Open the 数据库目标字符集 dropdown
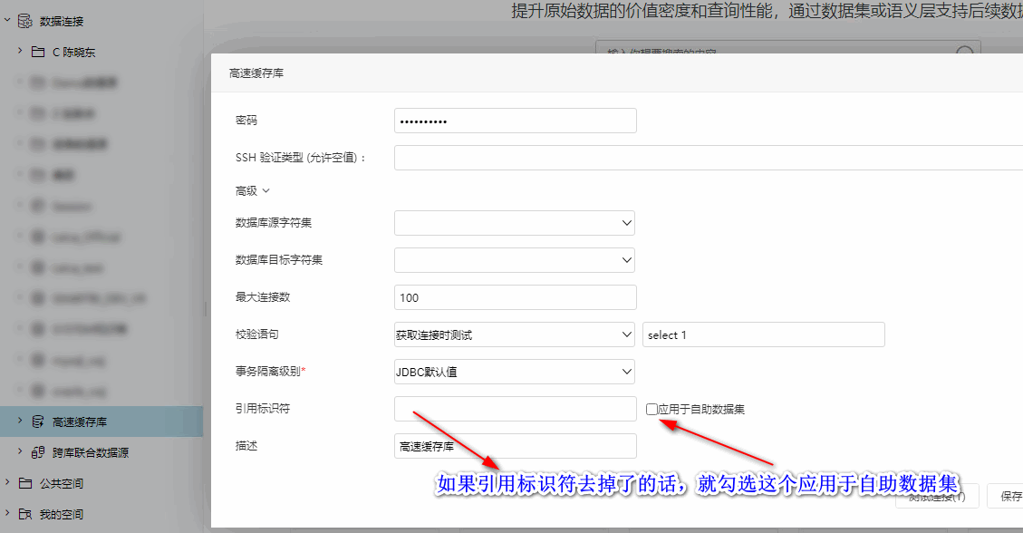1023x533 pixels. [515, 260]
